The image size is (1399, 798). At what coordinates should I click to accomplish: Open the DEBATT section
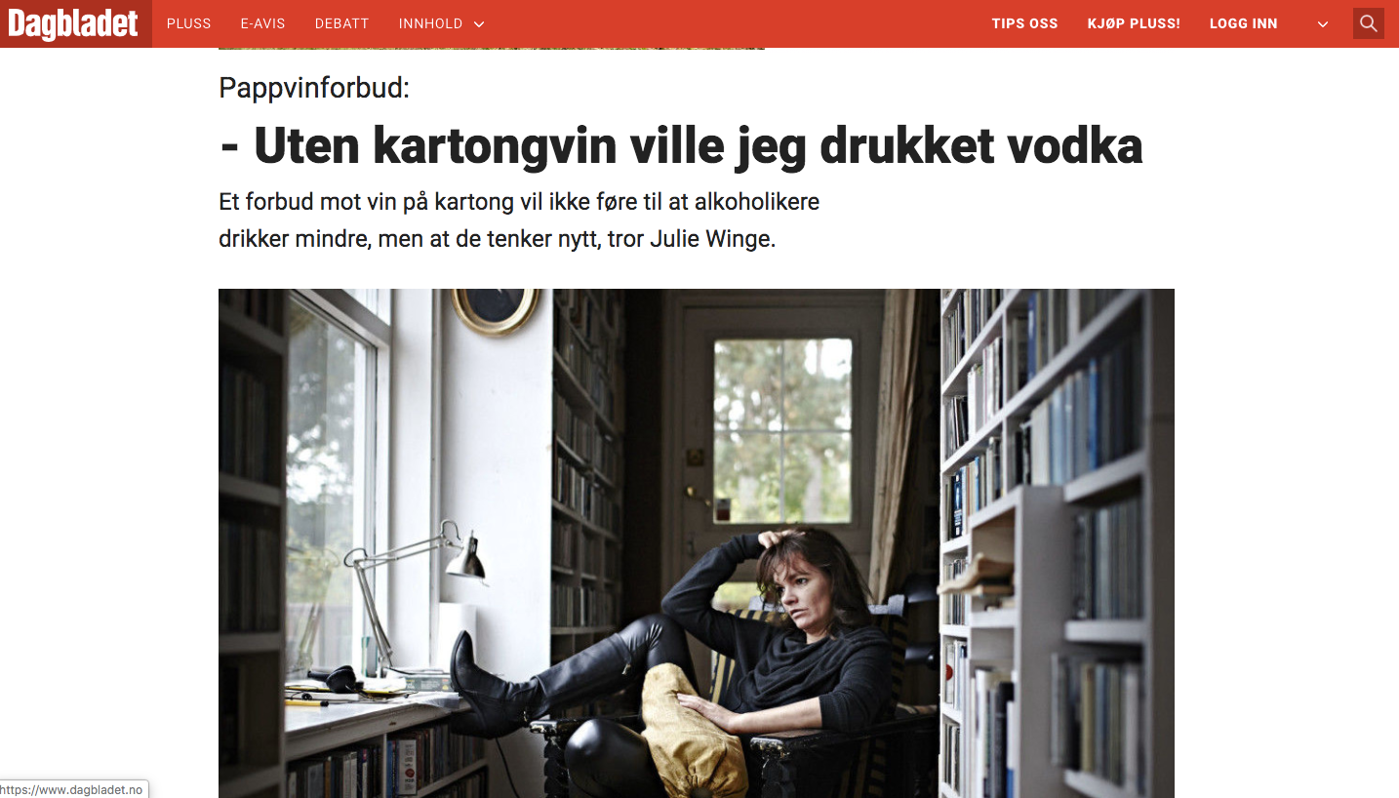click(342, 23)
